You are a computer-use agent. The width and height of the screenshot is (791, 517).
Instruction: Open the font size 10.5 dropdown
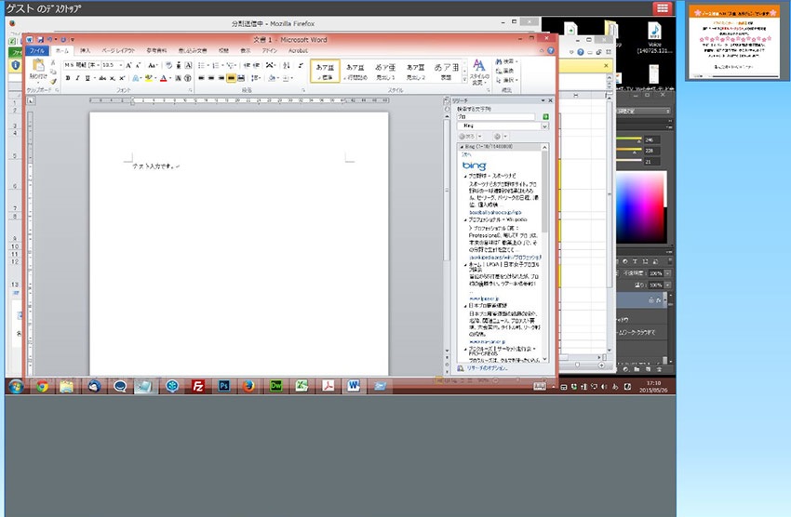(121, 65)
